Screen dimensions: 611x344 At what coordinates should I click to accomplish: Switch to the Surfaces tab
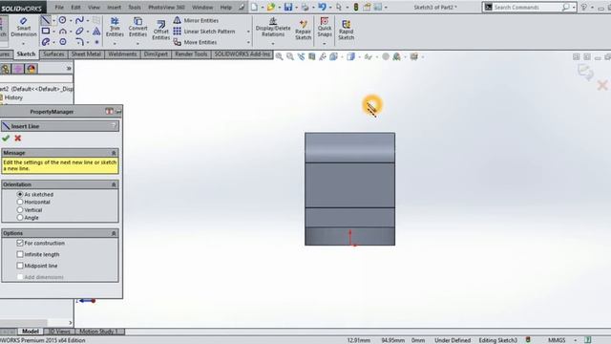pos(53,54)
